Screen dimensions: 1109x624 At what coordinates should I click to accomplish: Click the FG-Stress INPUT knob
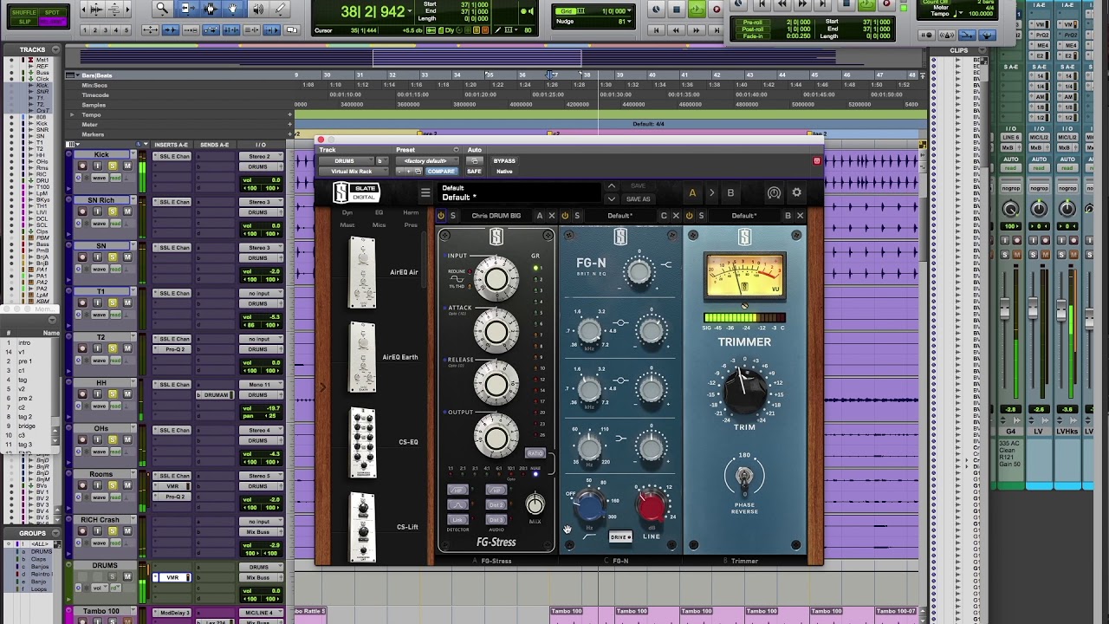point(496,279)
